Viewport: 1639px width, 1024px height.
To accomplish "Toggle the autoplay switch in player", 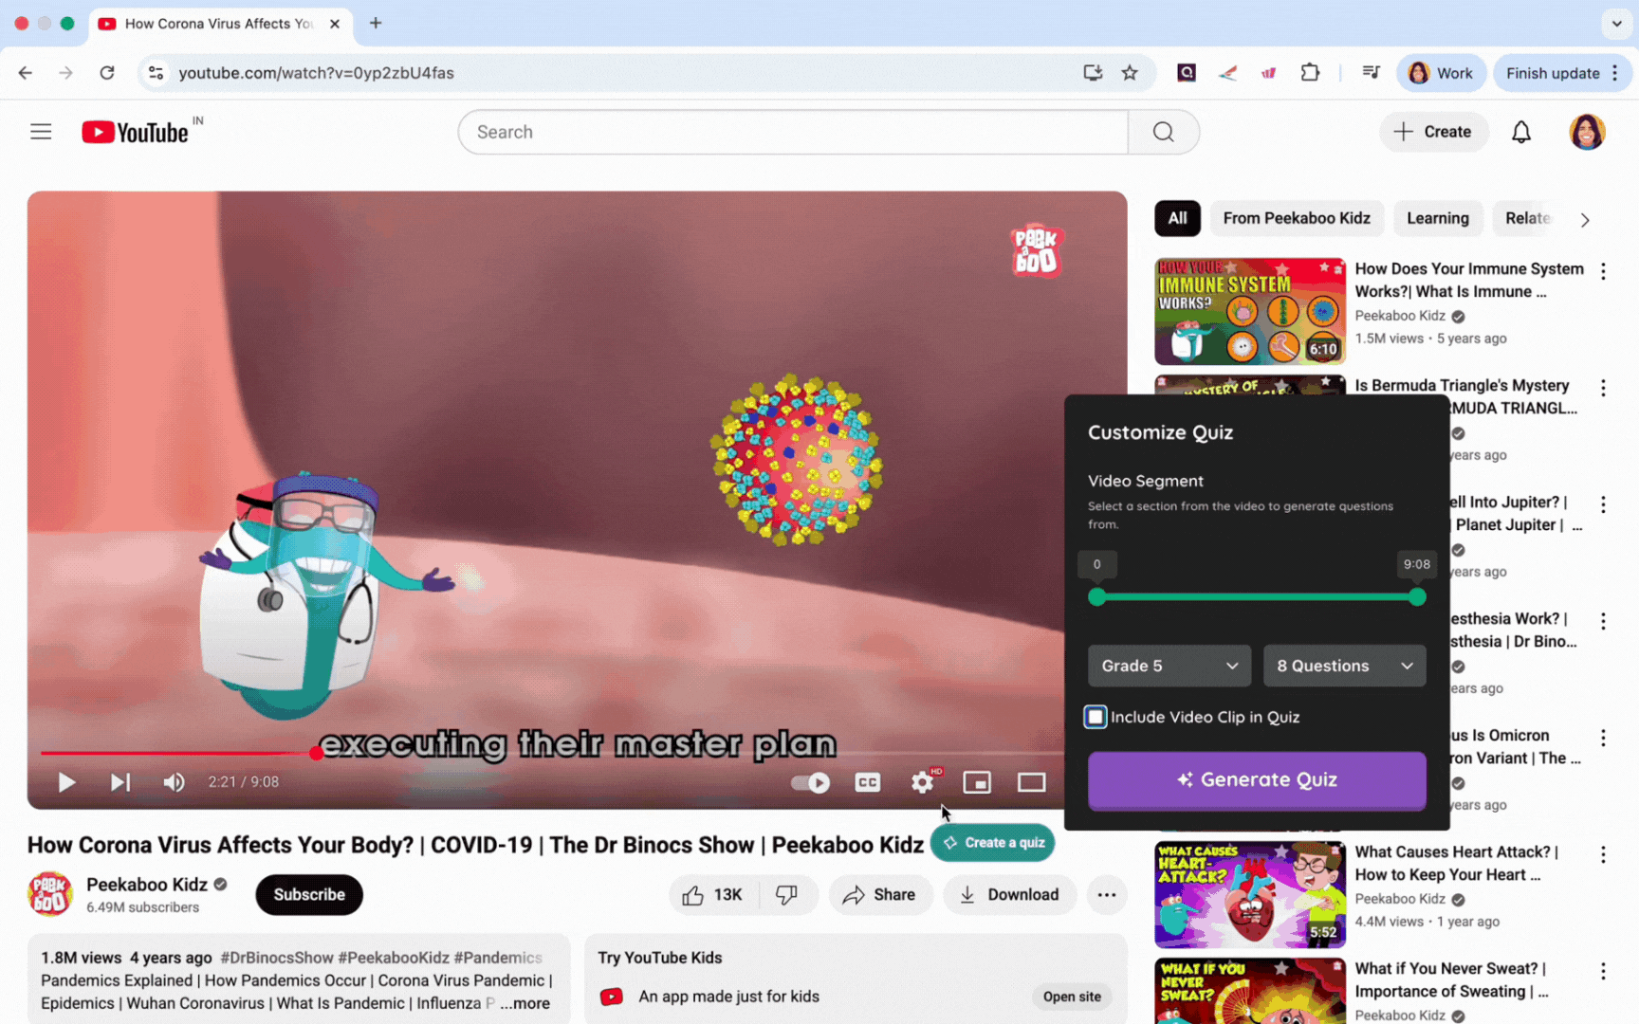I will 810,782.
